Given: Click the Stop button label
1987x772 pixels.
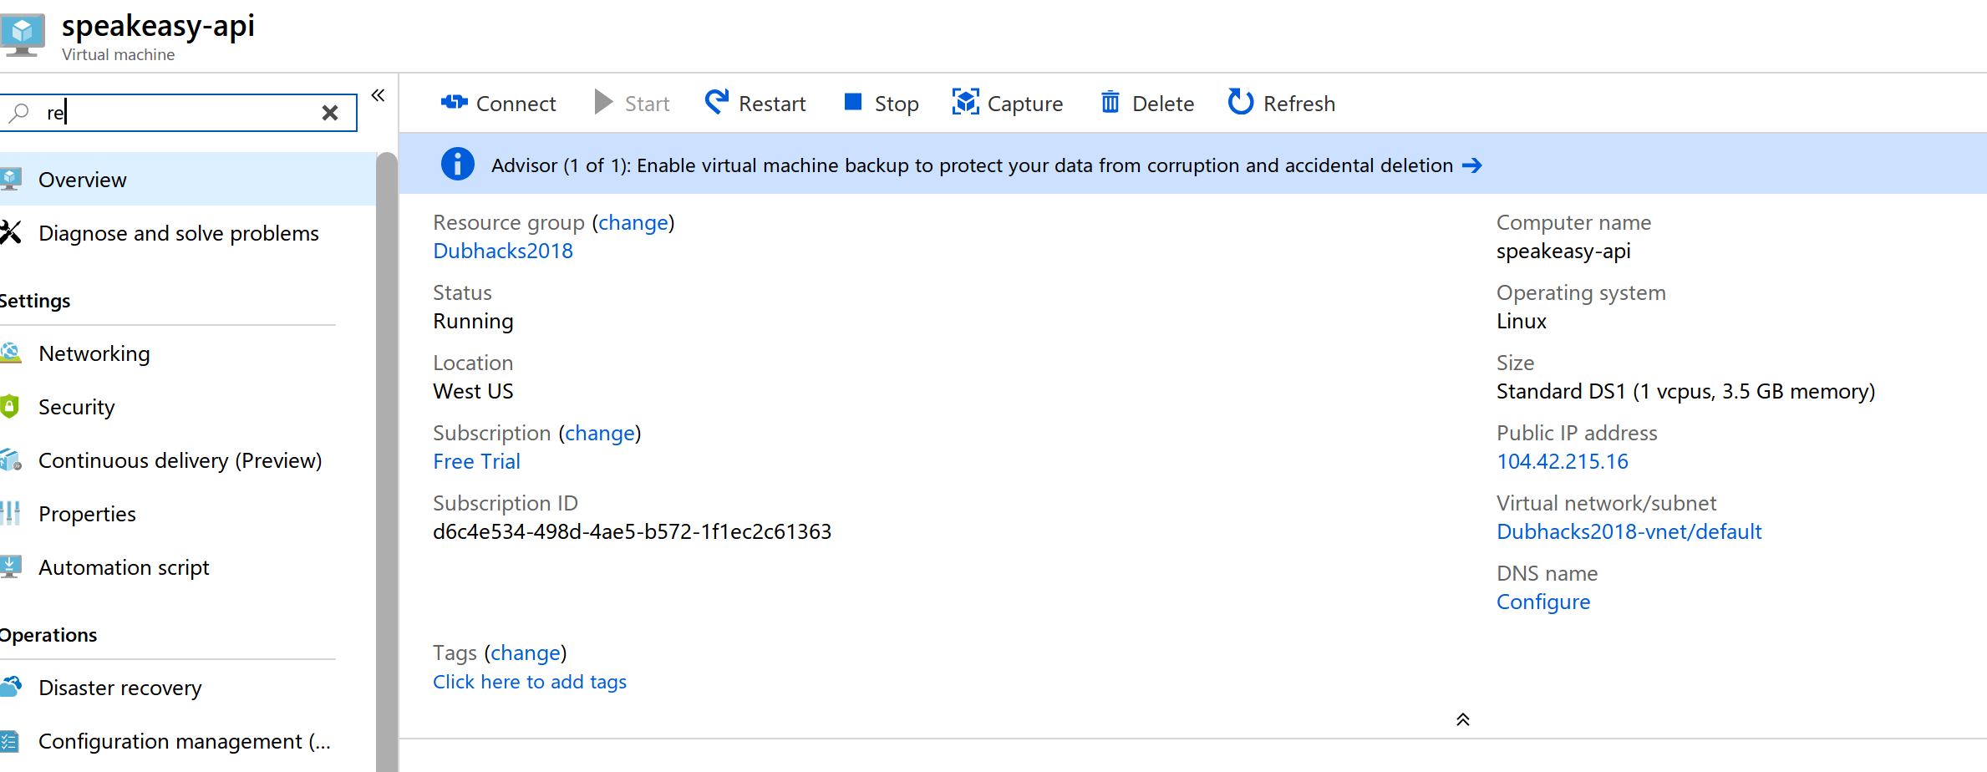Looking at the screenshot, I should [x=897, y=104].
